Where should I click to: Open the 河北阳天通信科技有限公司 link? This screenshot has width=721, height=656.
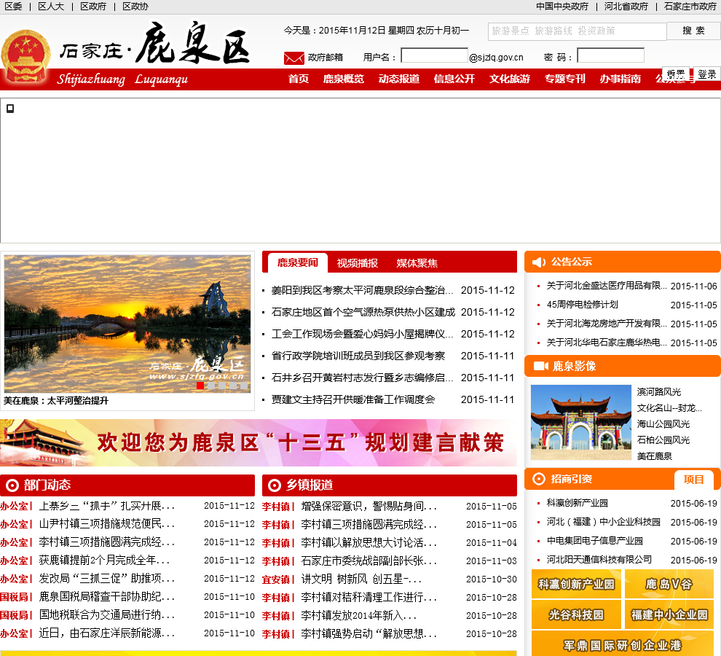click(x=599, y=560)
